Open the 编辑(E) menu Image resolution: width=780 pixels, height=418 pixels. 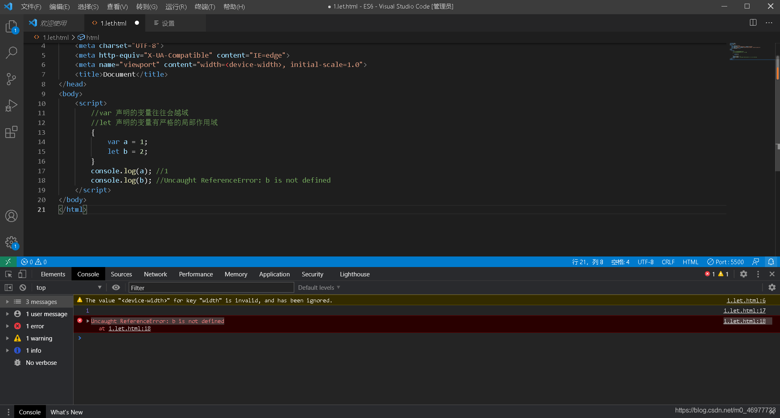click(x=59, y=6)
